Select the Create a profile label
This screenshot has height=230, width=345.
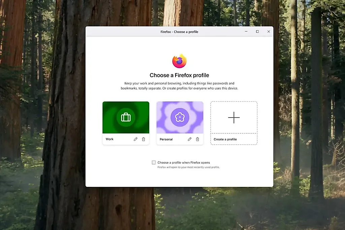(225, 139)
